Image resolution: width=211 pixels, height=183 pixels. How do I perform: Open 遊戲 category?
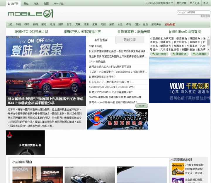[x=103, y=25]
